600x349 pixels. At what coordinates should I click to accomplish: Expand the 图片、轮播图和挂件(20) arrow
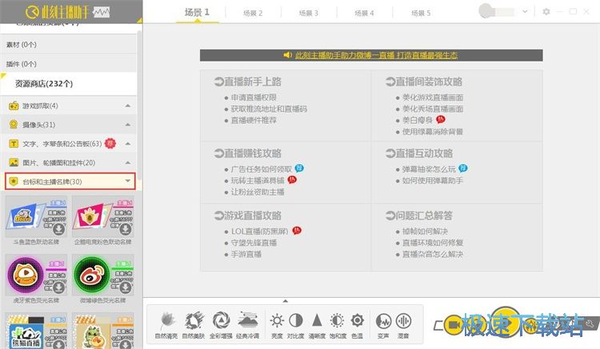[128, 163]
